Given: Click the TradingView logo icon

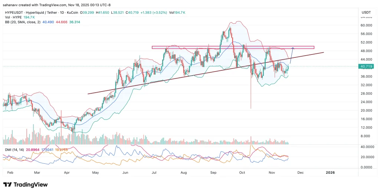Looking at the screenshot, I should click(x=8, y=184).
